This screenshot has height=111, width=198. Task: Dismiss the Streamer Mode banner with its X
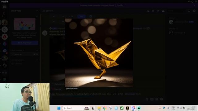point(194,6)
